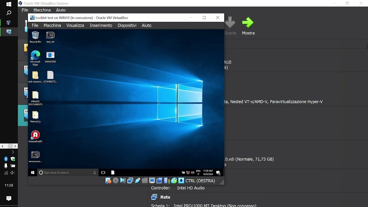368x207 pixels.
Task: Open Aiuto menu in VirtualBox Gestore
Action: coord(61,10)
